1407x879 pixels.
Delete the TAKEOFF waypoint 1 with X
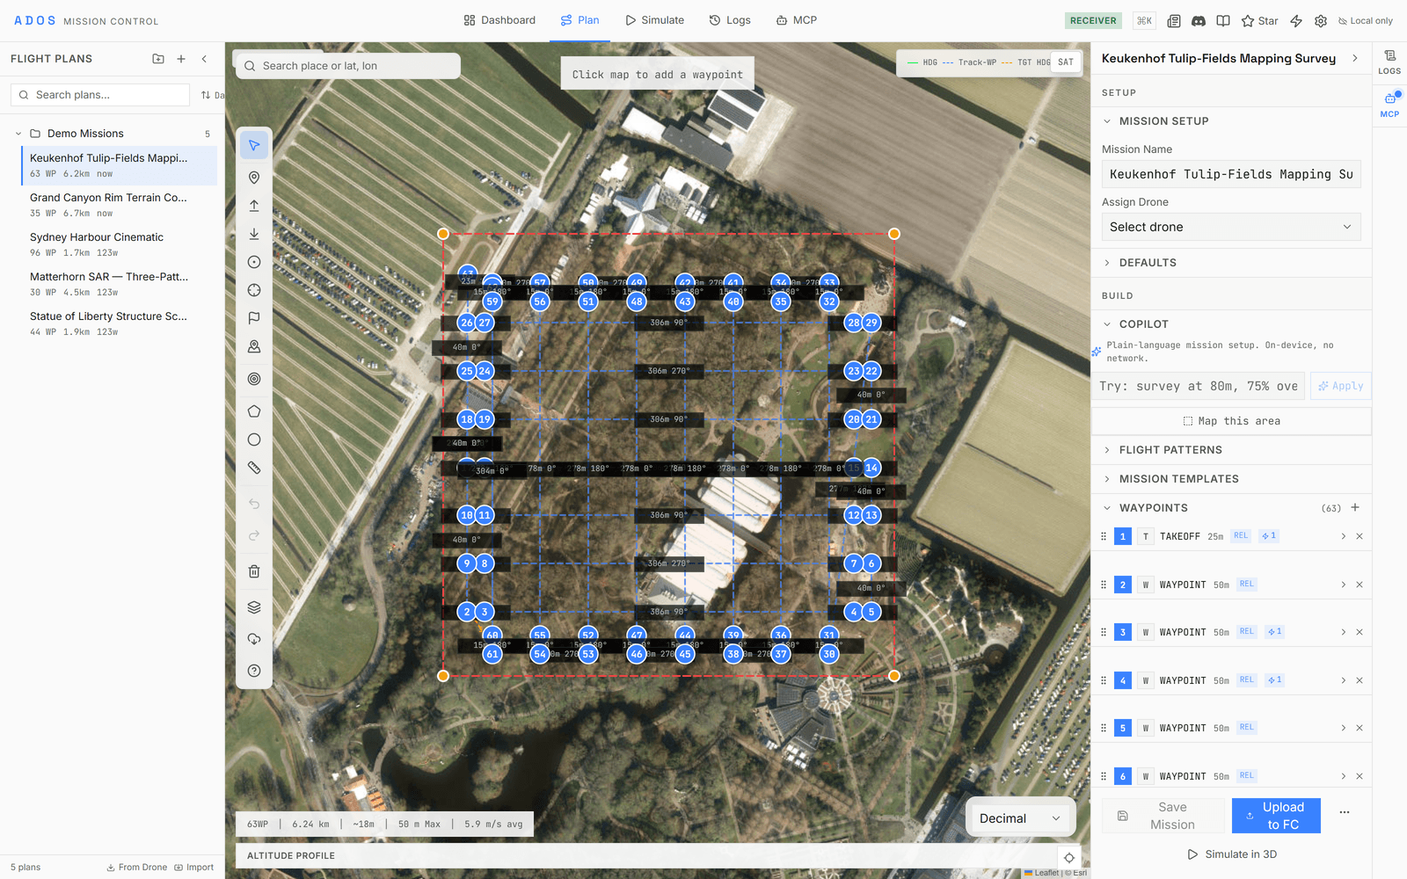(1360, 536)
